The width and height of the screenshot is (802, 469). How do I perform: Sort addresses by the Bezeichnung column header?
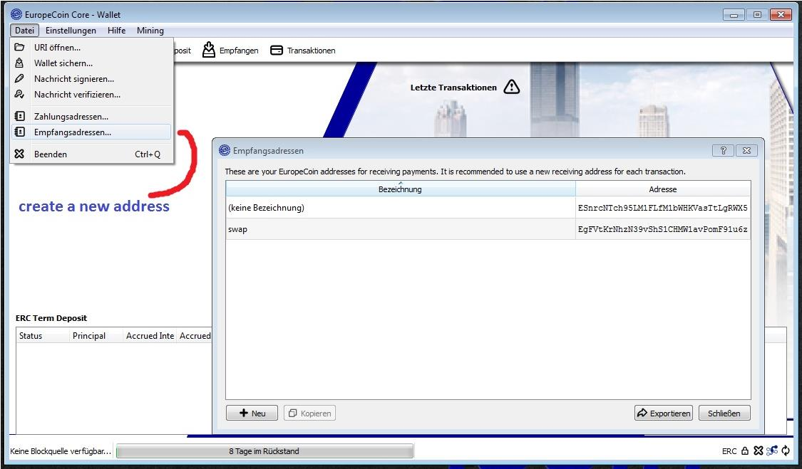click(x=401, y=189)
